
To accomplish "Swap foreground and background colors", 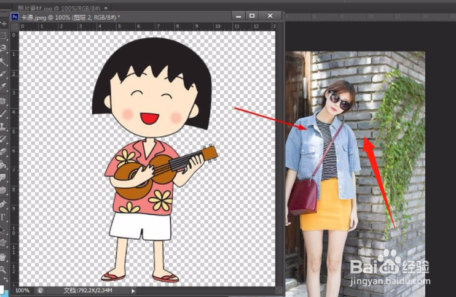I will point(6,280).
